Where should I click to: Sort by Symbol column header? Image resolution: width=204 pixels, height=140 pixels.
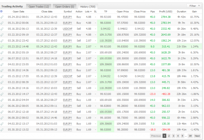(x=68, y=12)
